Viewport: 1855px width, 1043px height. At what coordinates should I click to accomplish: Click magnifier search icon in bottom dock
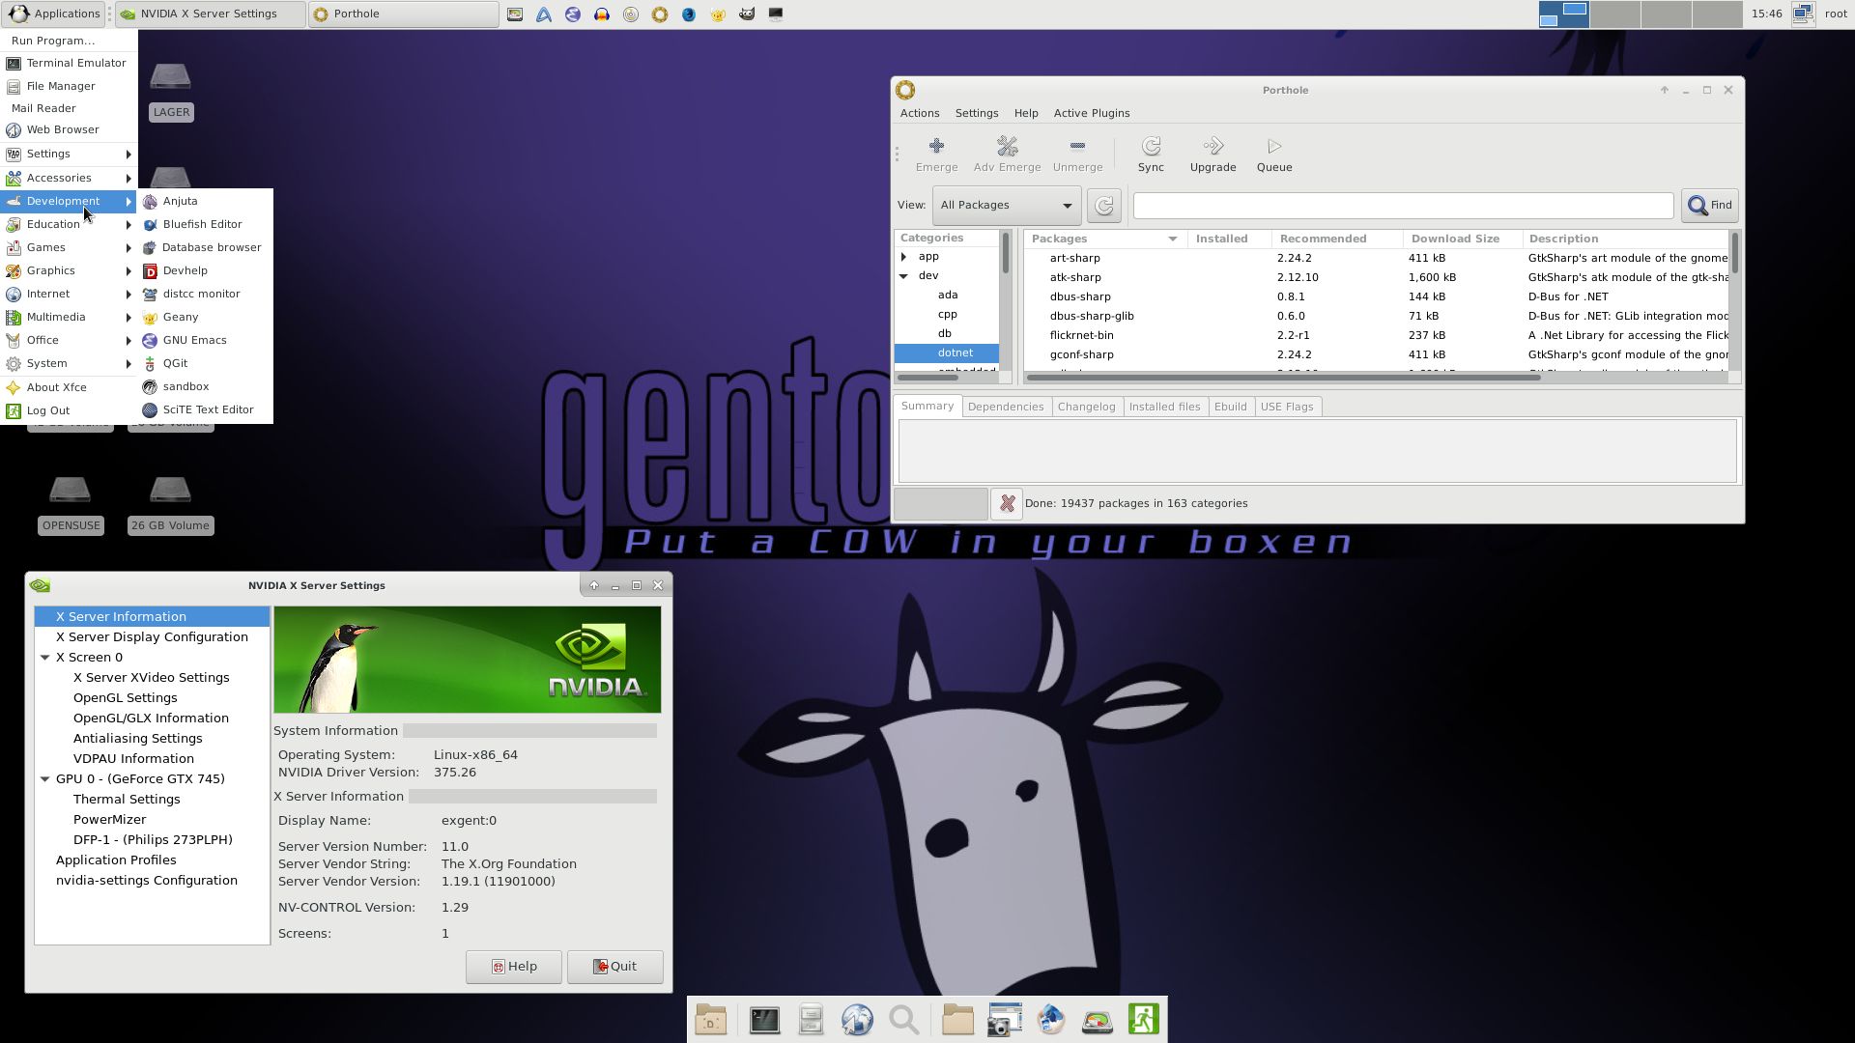(x=904, y=1020)
